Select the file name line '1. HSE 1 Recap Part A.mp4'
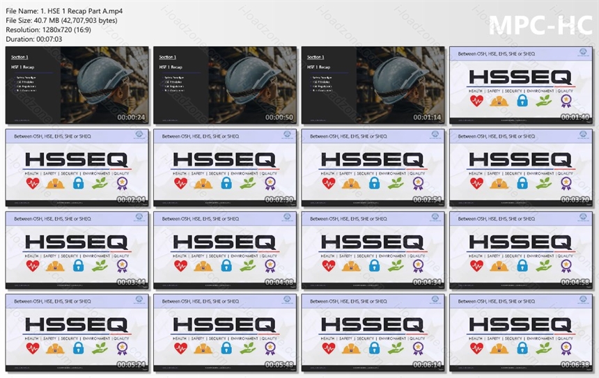This screenshot has height=378, width=599. coord(64,11)
